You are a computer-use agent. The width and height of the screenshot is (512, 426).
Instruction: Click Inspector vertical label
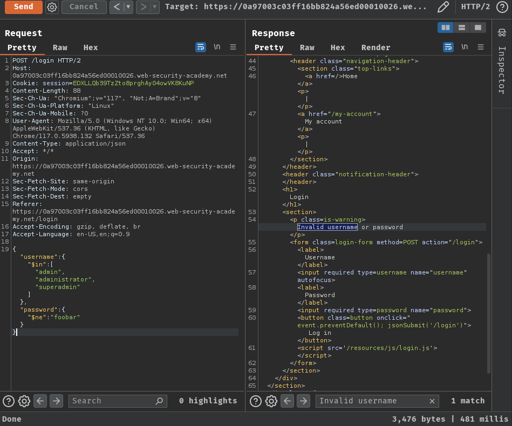click(502, 70)
